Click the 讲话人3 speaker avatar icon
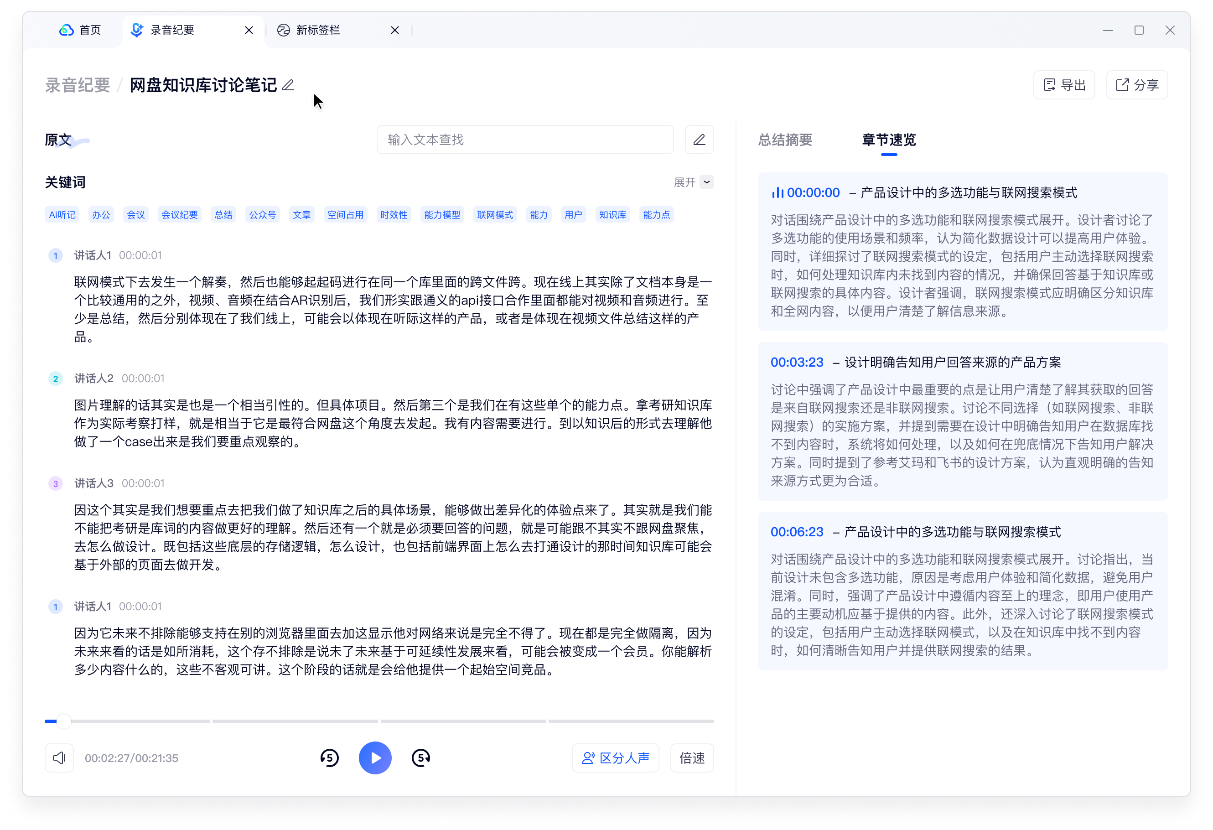Image resolution: width=1213 pixels, height=830 pixels. tap(56, 483)
